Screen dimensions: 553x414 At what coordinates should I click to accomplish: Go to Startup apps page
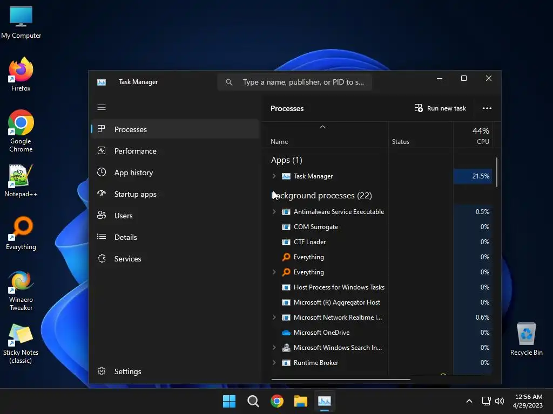[x=176, y=194]
